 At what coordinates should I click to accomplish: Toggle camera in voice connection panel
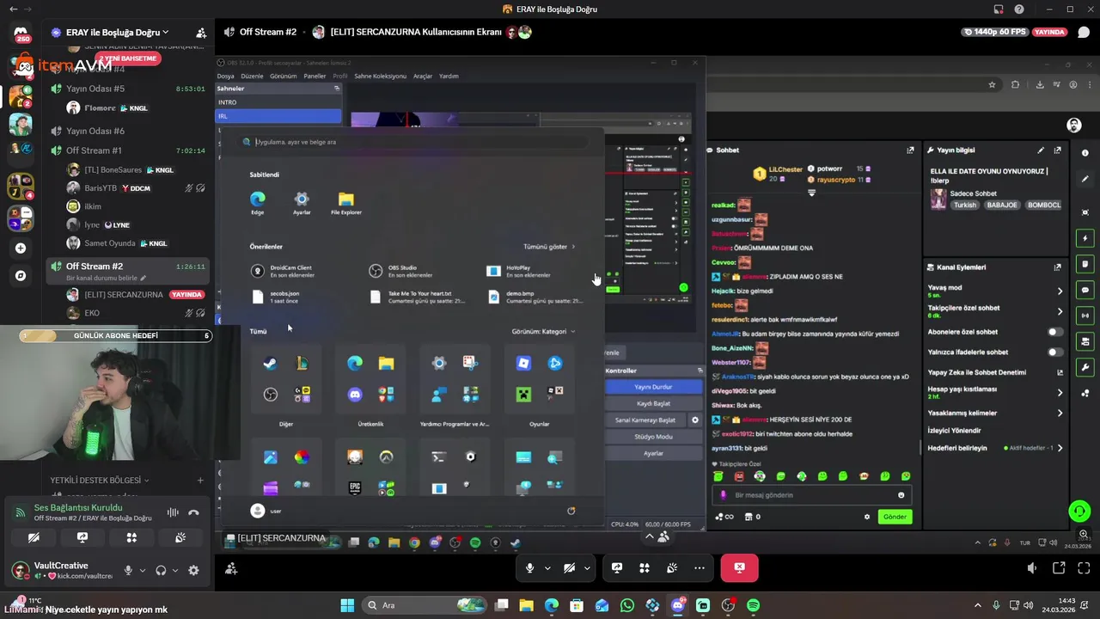(34, 537)
